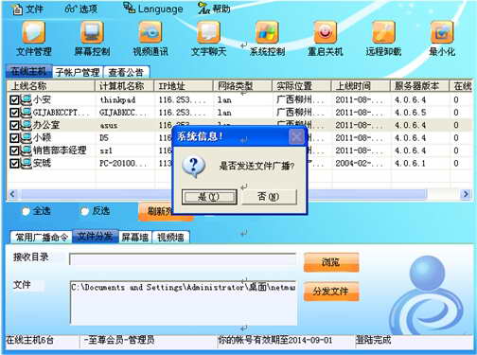Click the 浏览 browse button
Screen dimensions: 477x355
pos(331,262)
